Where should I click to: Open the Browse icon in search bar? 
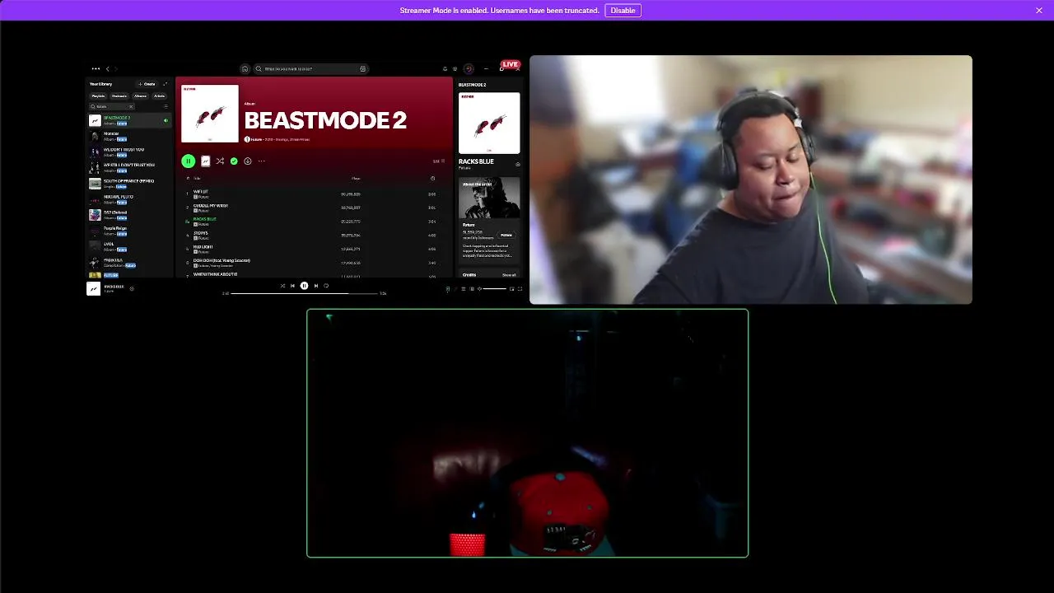point(362,69)
